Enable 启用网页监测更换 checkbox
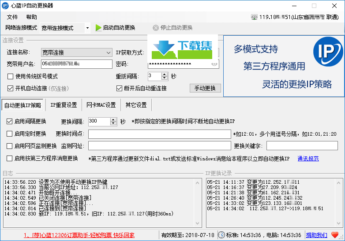This screenshot has width=345, height=241. [9, 146]
